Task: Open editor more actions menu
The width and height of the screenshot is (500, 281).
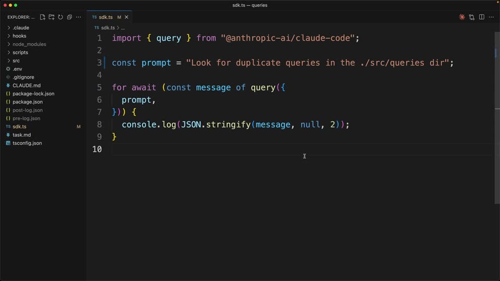Action: click(491, 17)
